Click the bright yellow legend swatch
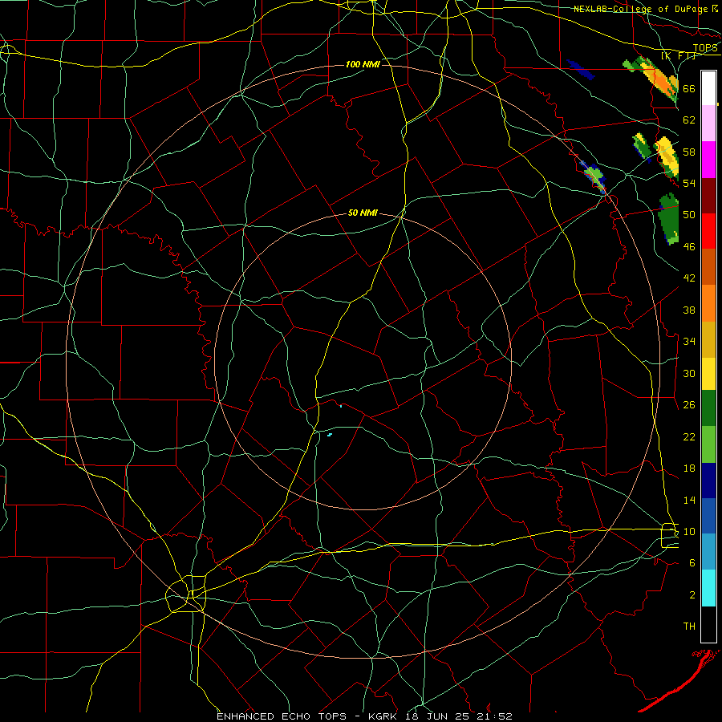The width and height of the screenshot is (722, 722). coord(708,373)
